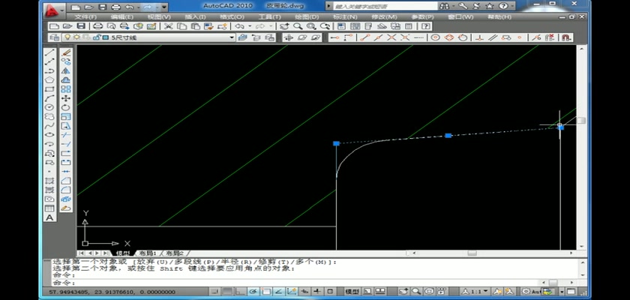The height and width of the screenshot is (300, 630).
Task: Expand the Quick Access toolbar customize arrow
Action: pos(164,7)
